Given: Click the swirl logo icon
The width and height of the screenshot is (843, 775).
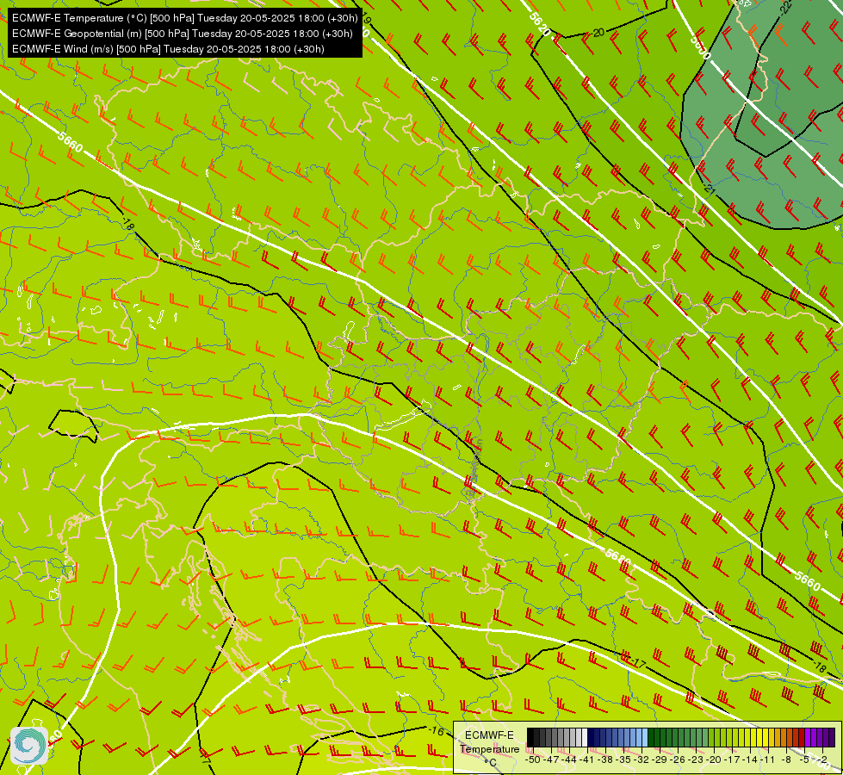Looking at the screenshot, I should (x=29, y=746).
